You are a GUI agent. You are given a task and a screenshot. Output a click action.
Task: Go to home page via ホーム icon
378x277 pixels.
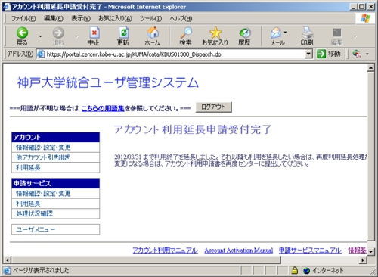click(x=153, y=33)
